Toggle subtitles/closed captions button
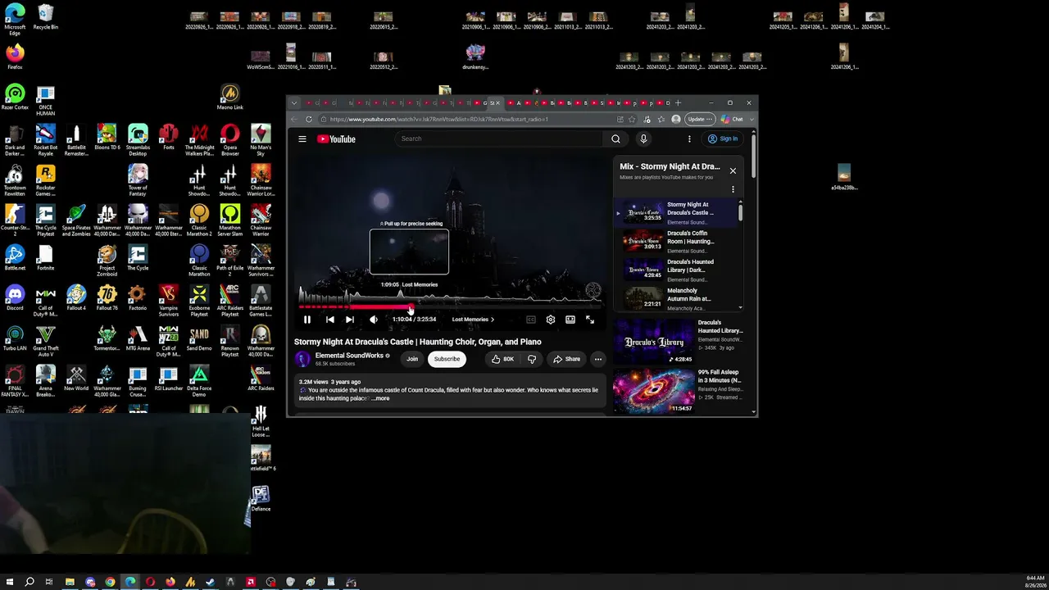 pyautogui.click(x=531, y=320)
